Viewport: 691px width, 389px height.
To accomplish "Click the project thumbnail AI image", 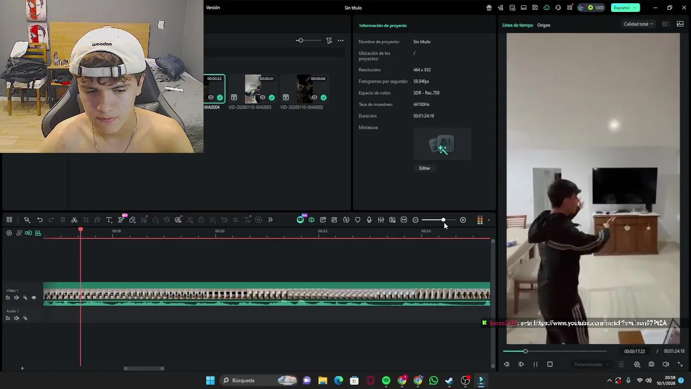I will click(x=442, y=144).
